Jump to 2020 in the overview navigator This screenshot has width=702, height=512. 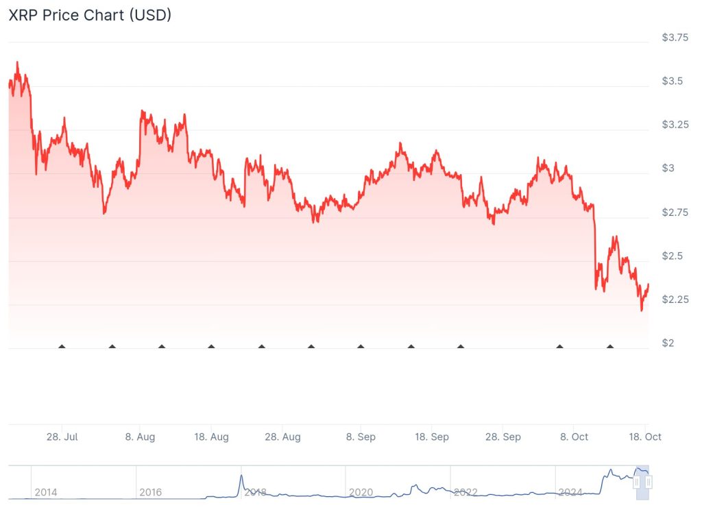360,492
